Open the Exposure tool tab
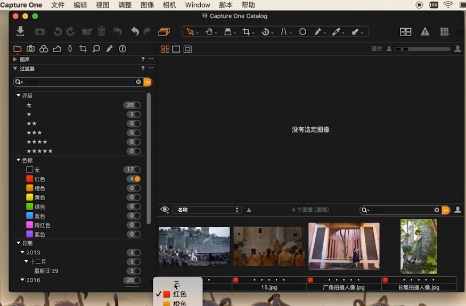 point(57,49)
